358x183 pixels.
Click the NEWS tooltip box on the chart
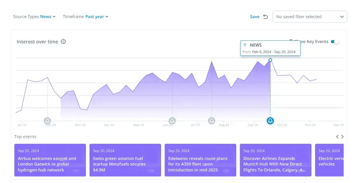pyautogui.click(x=270, y=48)
